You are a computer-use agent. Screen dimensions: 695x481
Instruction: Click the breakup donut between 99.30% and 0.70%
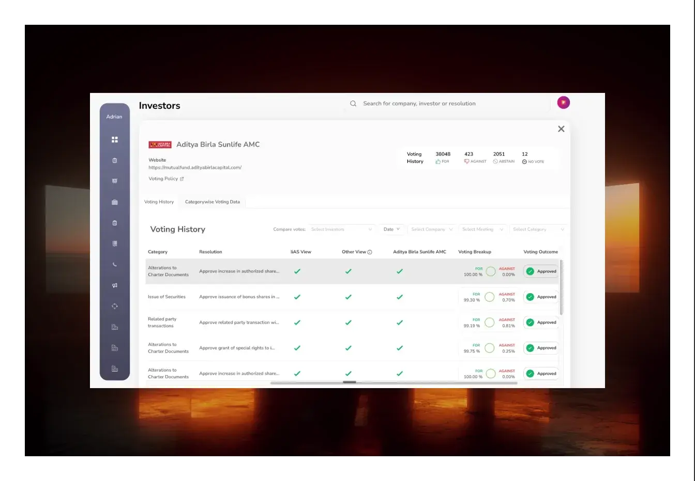point(490,297)
